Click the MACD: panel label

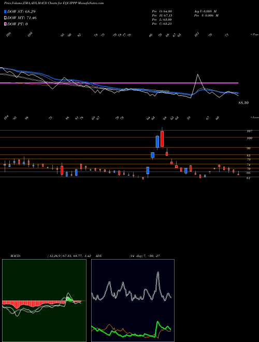point(15,256)
